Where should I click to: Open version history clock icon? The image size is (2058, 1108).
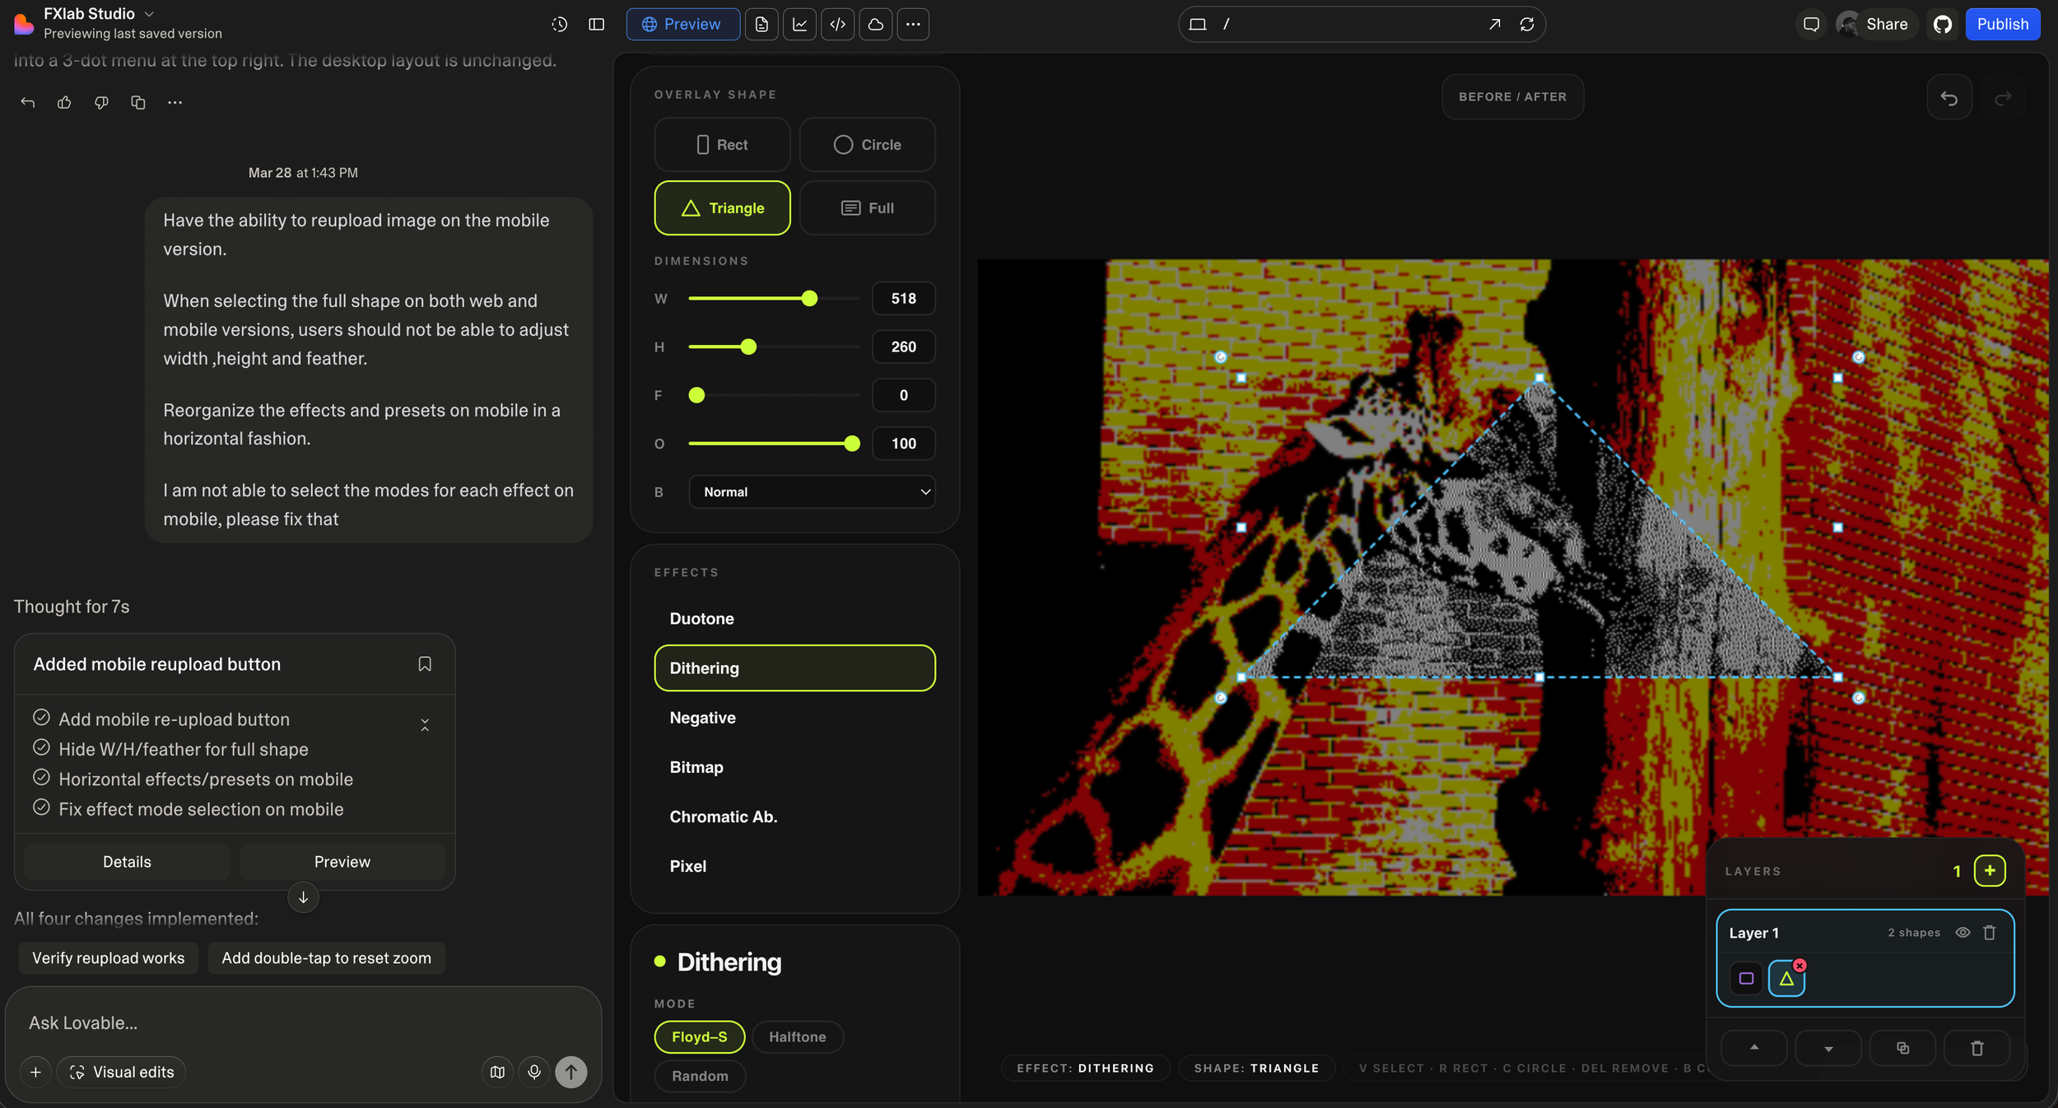pos(559,24)
